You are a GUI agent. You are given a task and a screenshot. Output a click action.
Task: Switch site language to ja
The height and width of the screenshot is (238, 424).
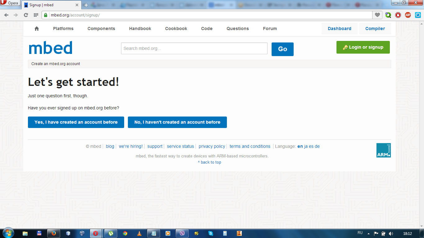pos(306,146)
